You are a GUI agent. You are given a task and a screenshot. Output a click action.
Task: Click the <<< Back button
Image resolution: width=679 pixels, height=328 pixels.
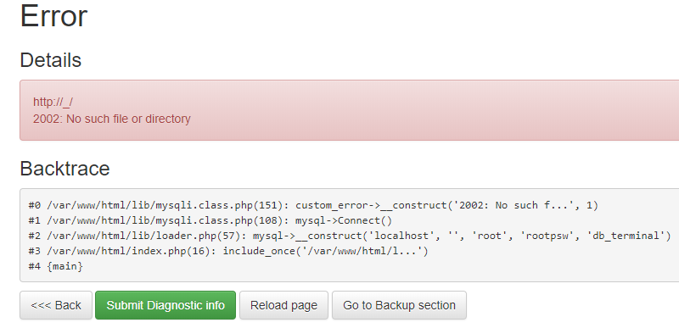click(x=56, y=305)
